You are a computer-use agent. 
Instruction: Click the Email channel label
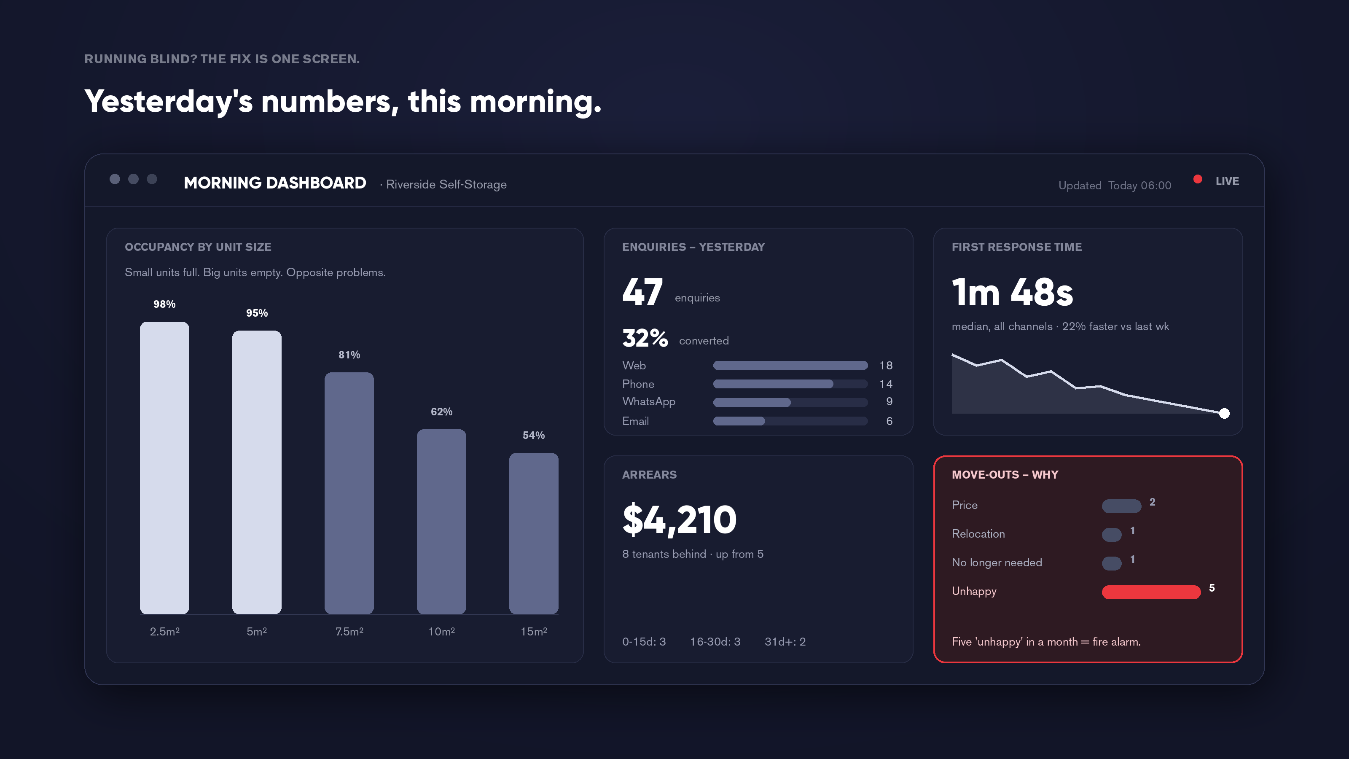pos(635,421)
